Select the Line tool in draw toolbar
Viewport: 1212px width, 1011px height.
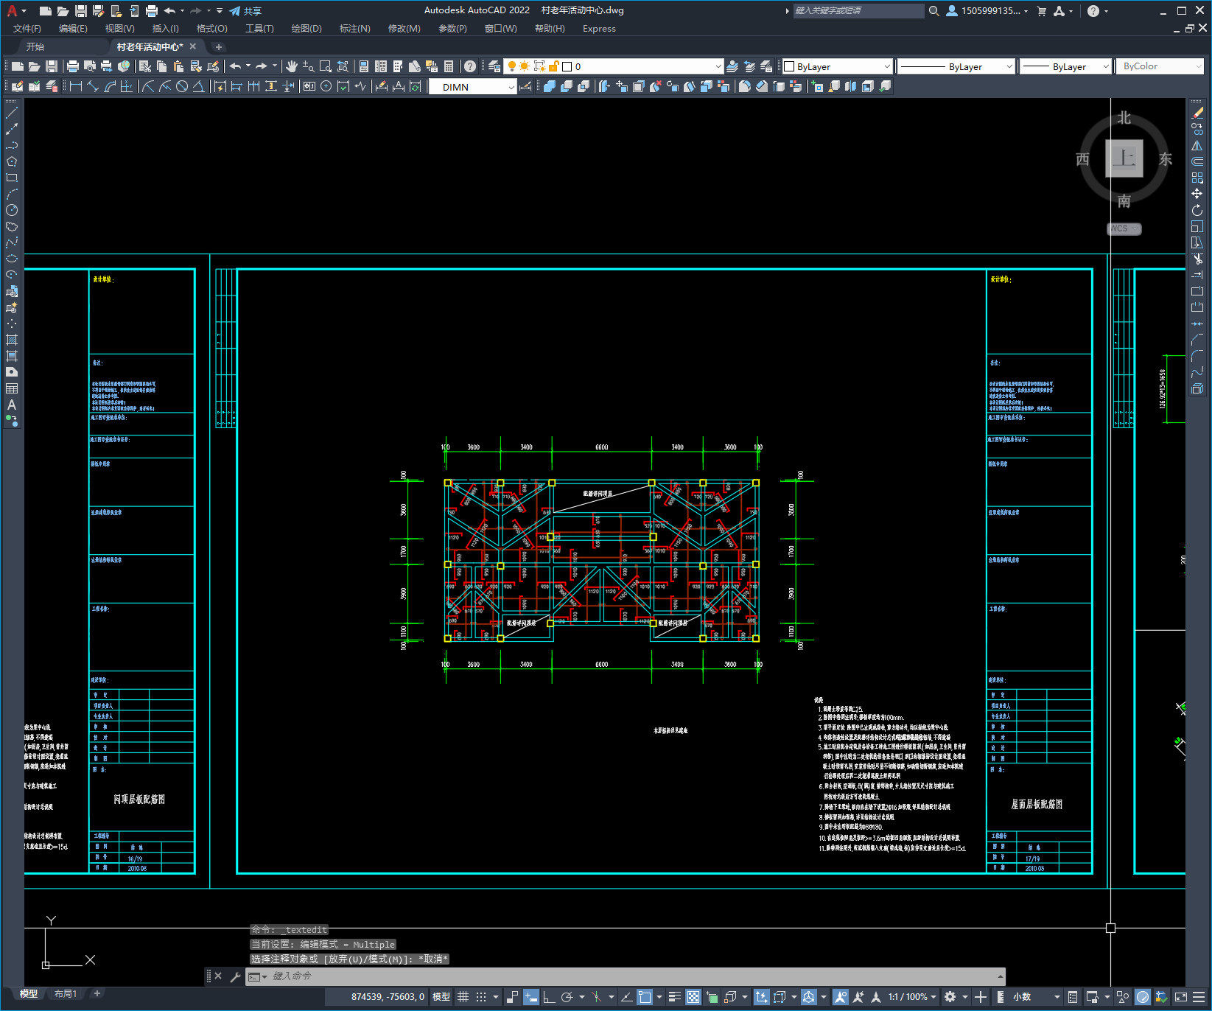tap(12, 113)
